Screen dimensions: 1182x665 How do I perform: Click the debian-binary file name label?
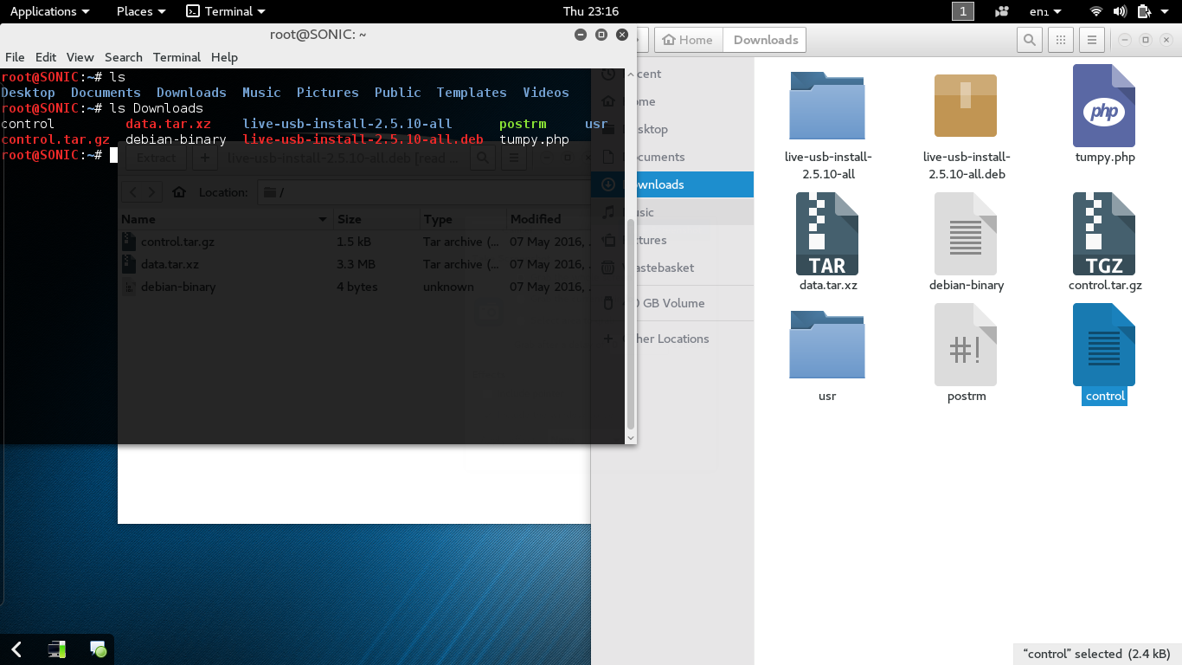pyautogui.click(x=967, y=285)
